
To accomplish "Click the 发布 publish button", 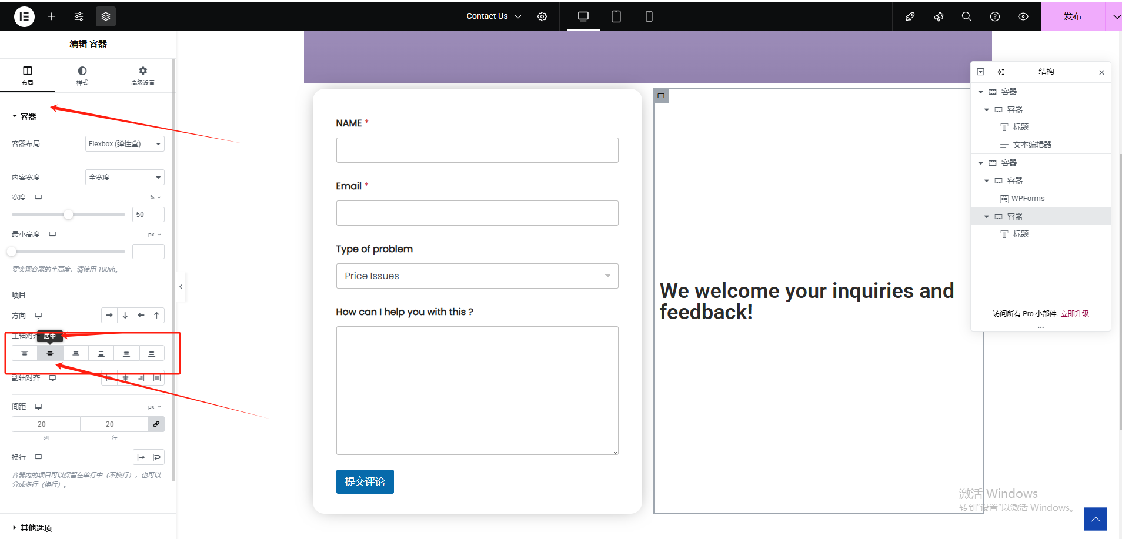I will click(x=1072, y=16).
